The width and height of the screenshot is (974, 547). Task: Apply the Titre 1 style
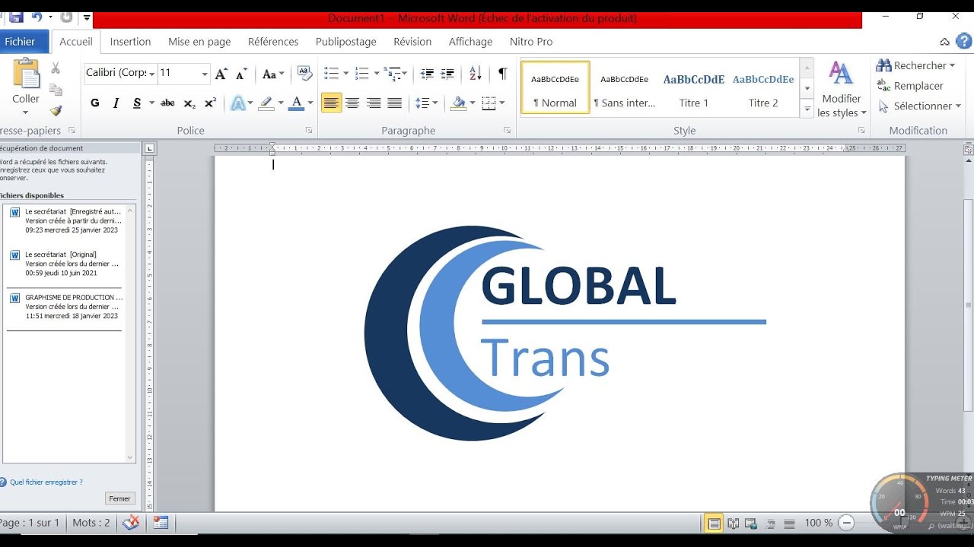[x=694, y=88]
